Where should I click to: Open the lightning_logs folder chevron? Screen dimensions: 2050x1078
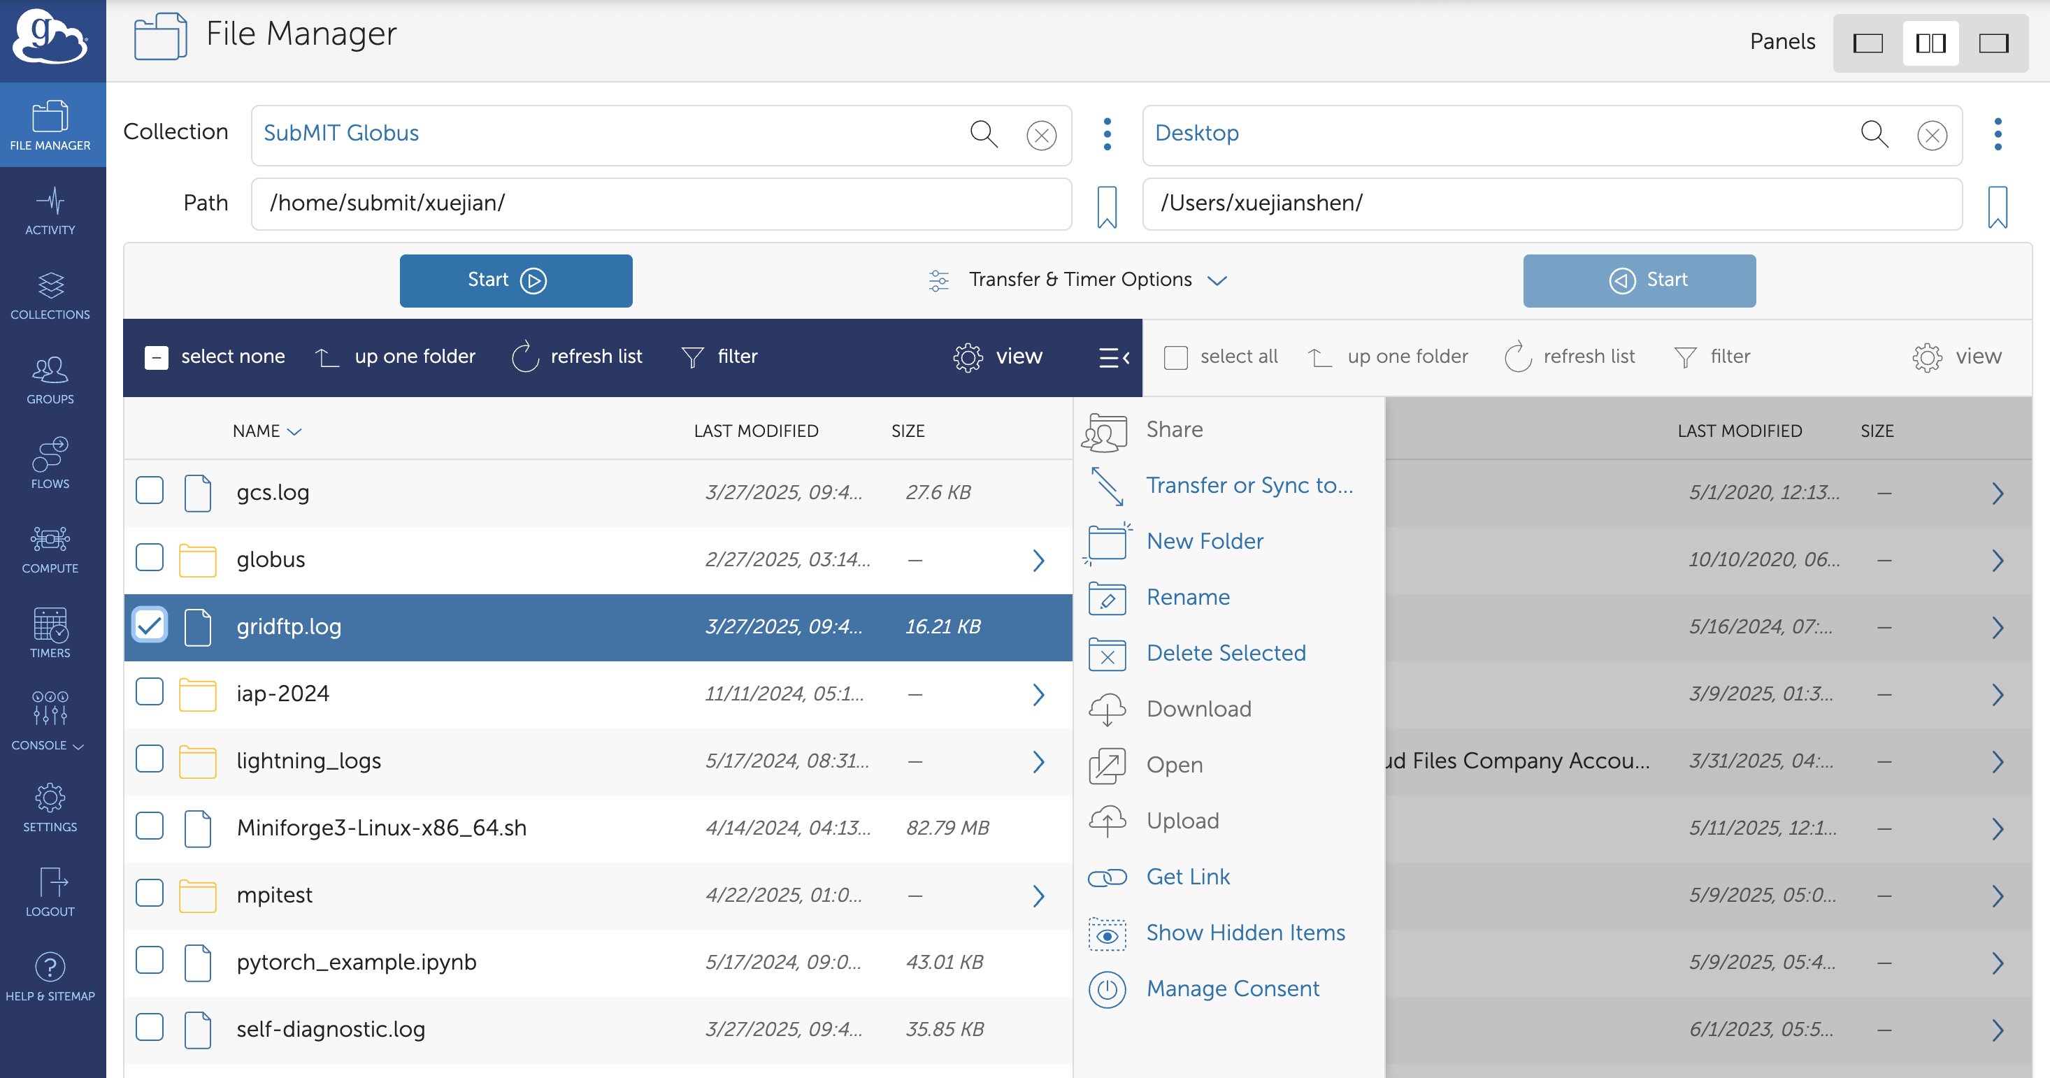click(1038, 762)
